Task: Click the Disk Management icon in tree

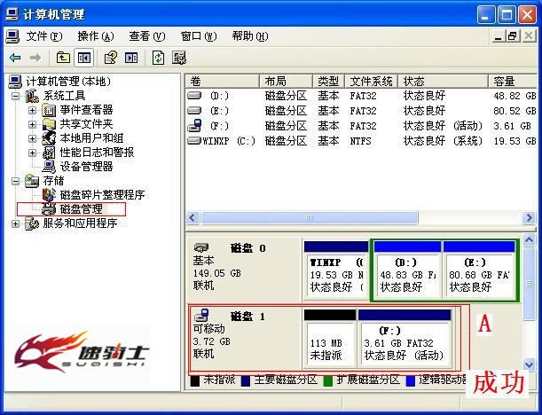Action: (x=49, y=209)
